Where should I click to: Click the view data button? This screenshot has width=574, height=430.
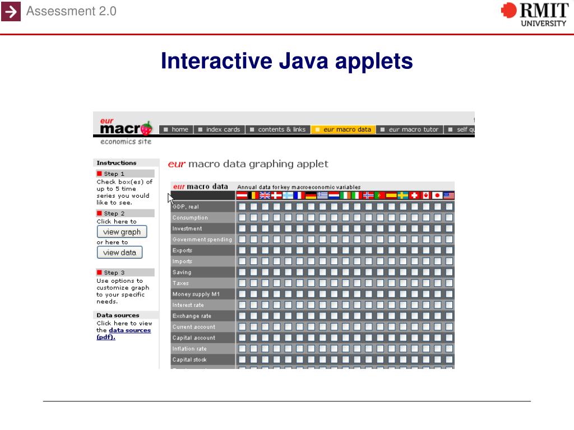(120, 253)
